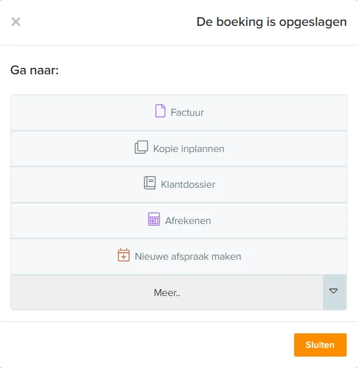Expand the Meer.. dropdown arrow
Image resolution: width=361 pixels, height=368 pixels.
[335, 292]
